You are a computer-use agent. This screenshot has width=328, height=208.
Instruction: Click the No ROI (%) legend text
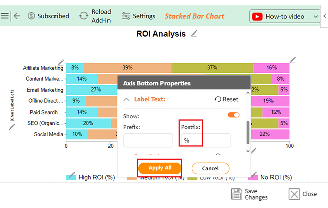(276, 177)
